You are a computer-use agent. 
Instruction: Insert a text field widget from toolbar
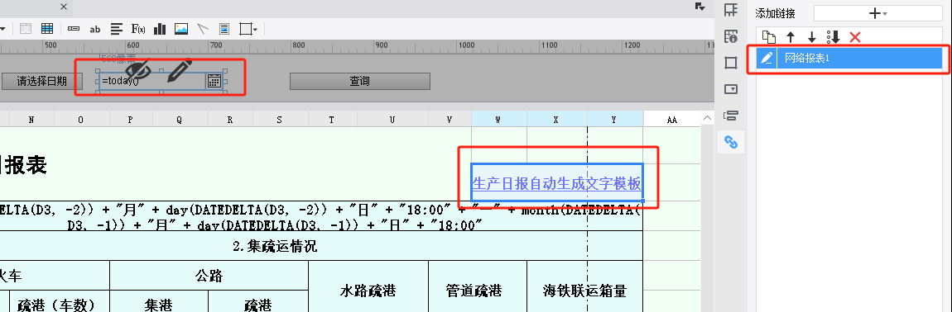[74, 28]
